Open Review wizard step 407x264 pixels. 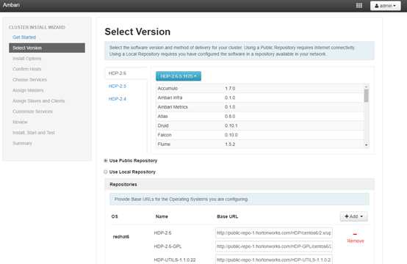(x=20, y=122)
